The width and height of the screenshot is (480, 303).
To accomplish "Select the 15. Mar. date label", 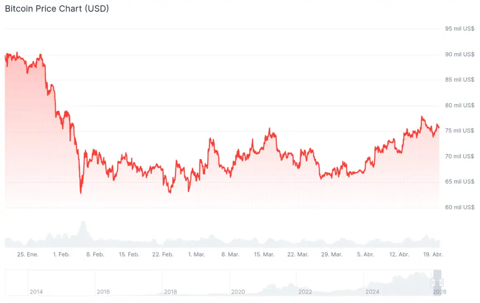I will pos(264,254).
